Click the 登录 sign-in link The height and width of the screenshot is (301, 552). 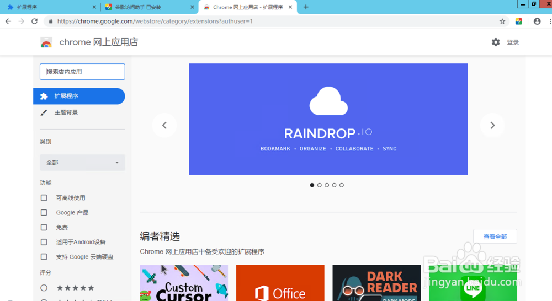(513, 42)
